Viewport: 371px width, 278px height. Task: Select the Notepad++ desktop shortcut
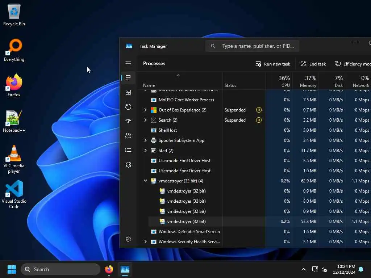pos(14,121)
